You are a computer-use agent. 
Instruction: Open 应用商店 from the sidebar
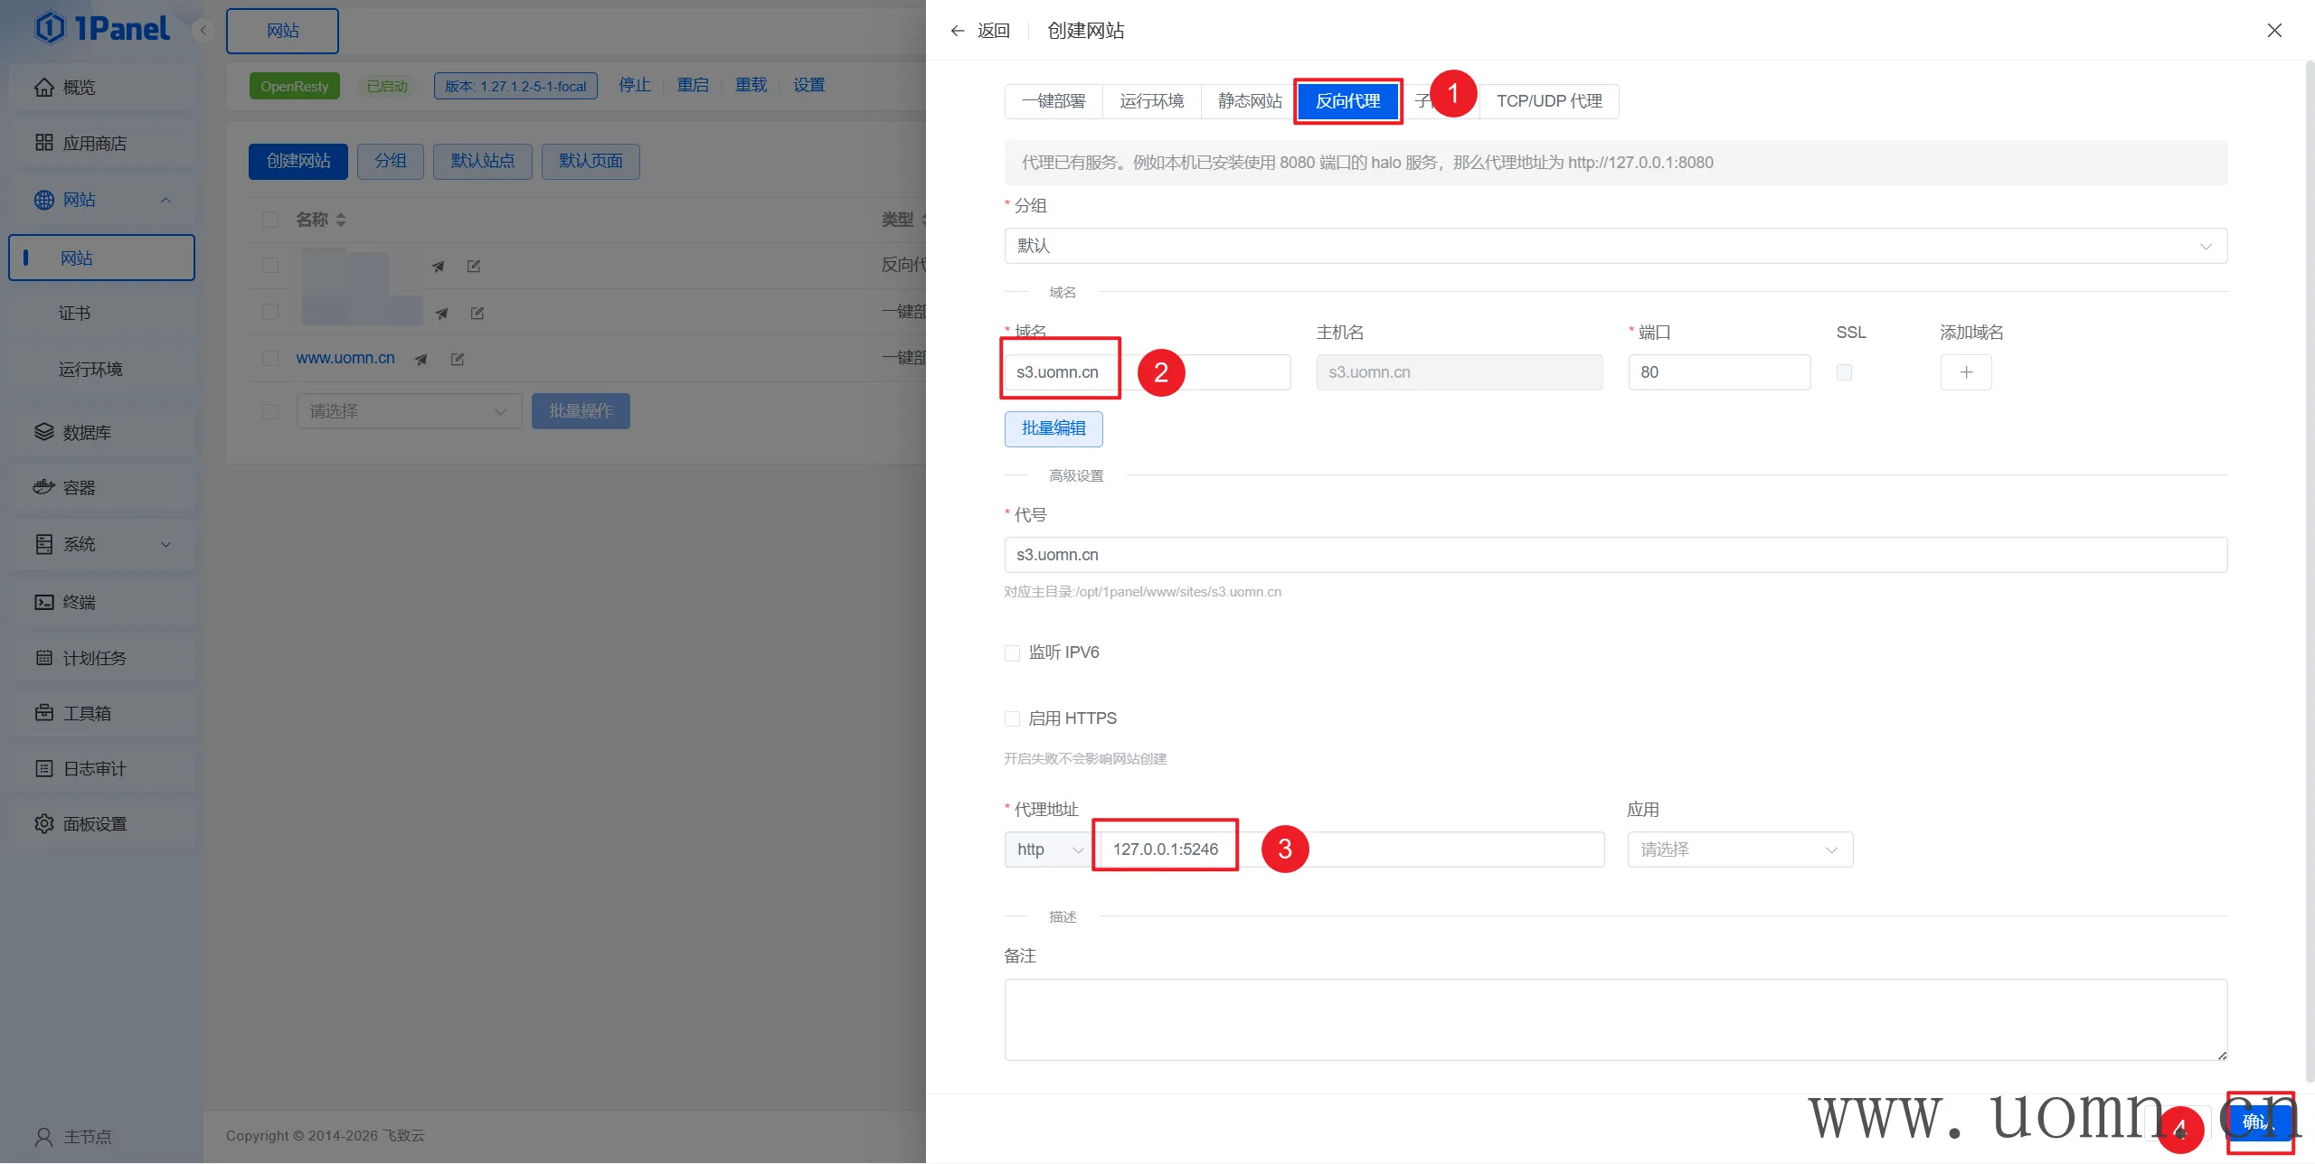pyautogui.click(x=94, y=143)
